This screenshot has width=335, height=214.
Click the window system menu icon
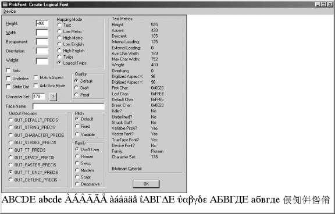point(5,4)
